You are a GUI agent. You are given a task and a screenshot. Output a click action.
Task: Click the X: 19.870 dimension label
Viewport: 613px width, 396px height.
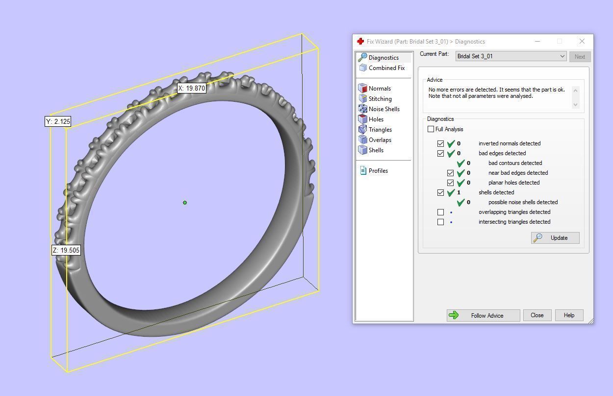[x=192, y=89]
